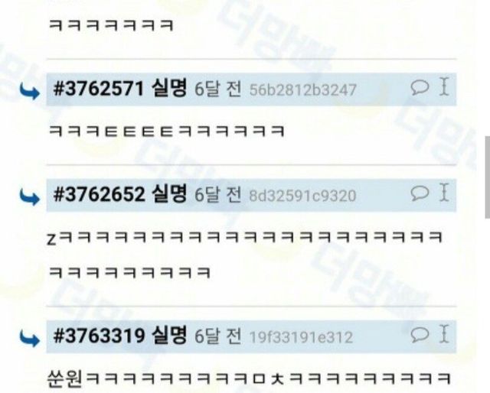Screen dimensions: 490x393
Task: Click reply bubble icon on comment #3762652
Action: (x=420, y=193)
